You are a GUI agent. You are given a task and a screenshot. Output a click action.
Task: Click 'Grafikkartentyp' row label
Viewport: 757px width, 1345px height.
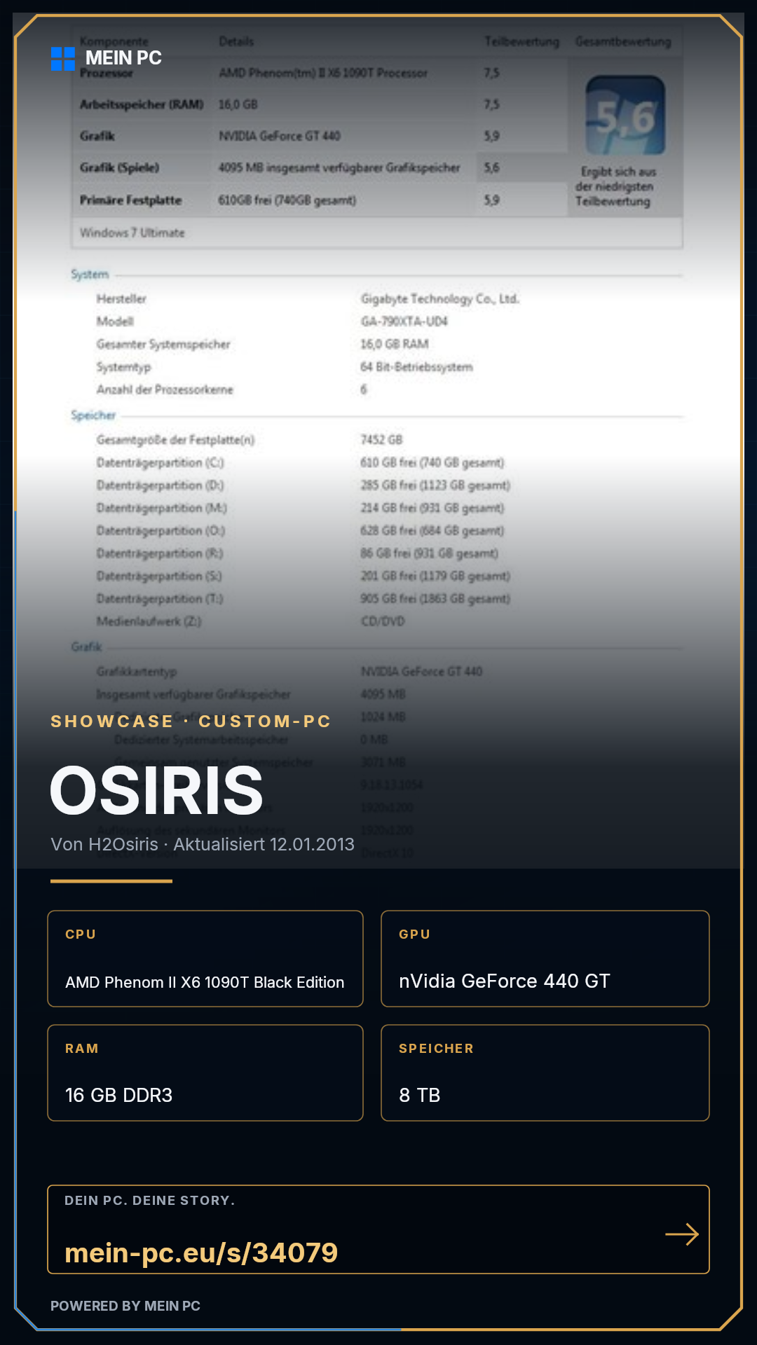[x=137, y=672]
